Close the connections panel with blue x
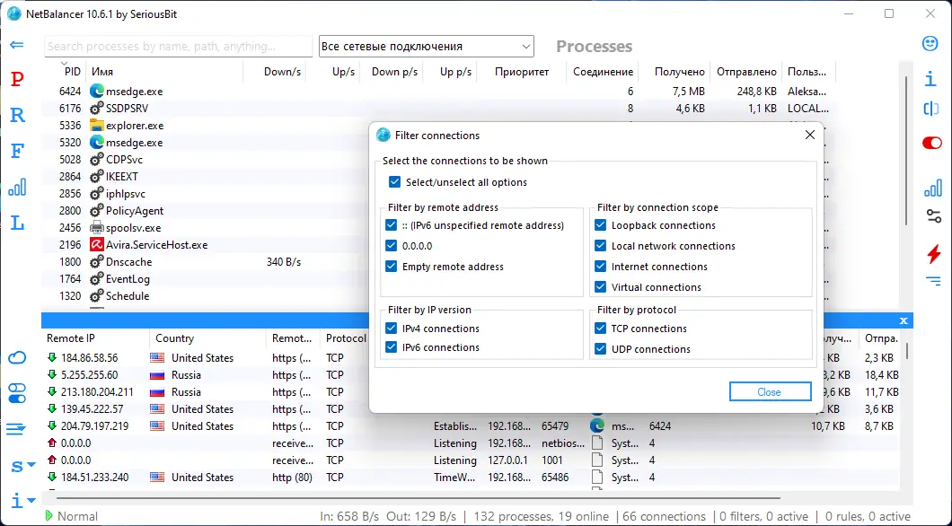952x526 pixels. point(904,320)
